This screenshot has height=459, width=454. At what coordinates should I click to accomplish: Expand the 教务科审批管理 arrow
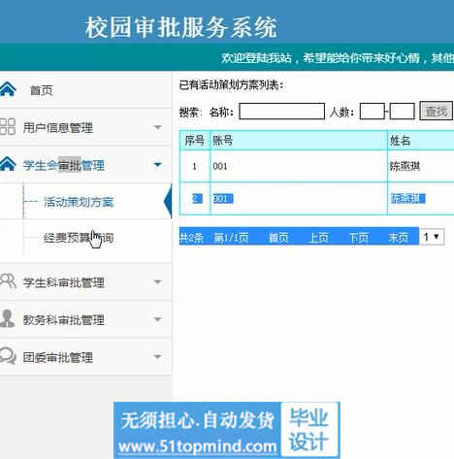click(157, 319)
